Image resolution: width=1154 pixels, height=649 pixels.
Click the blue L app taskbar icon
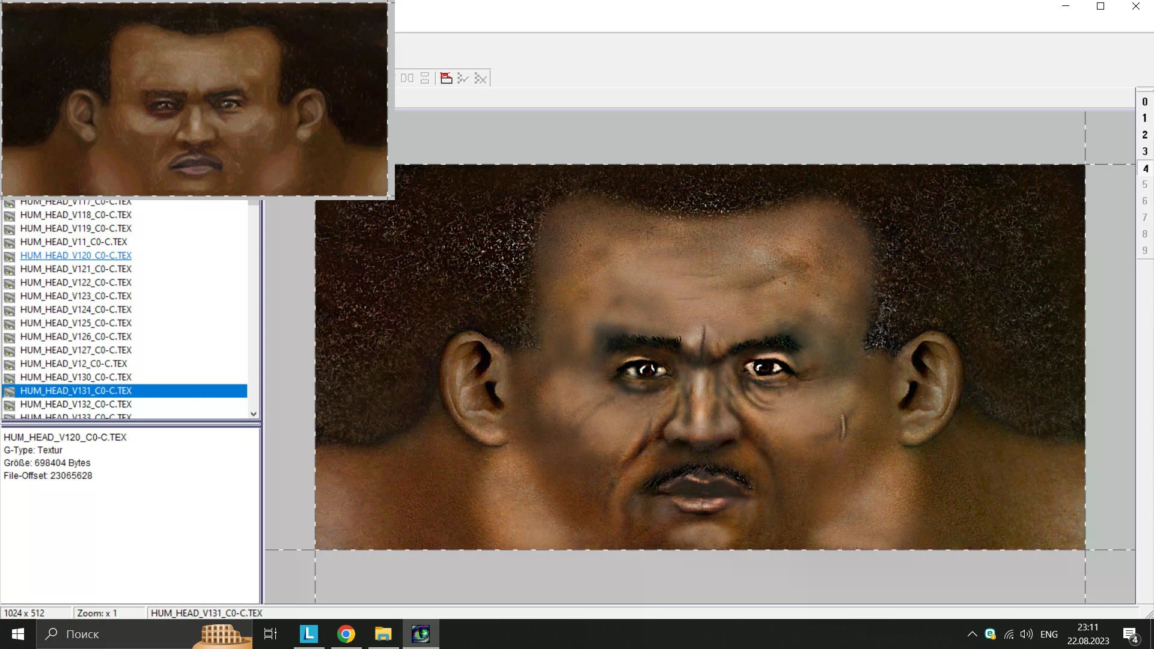pyautogui.click(x=308, y=634)
